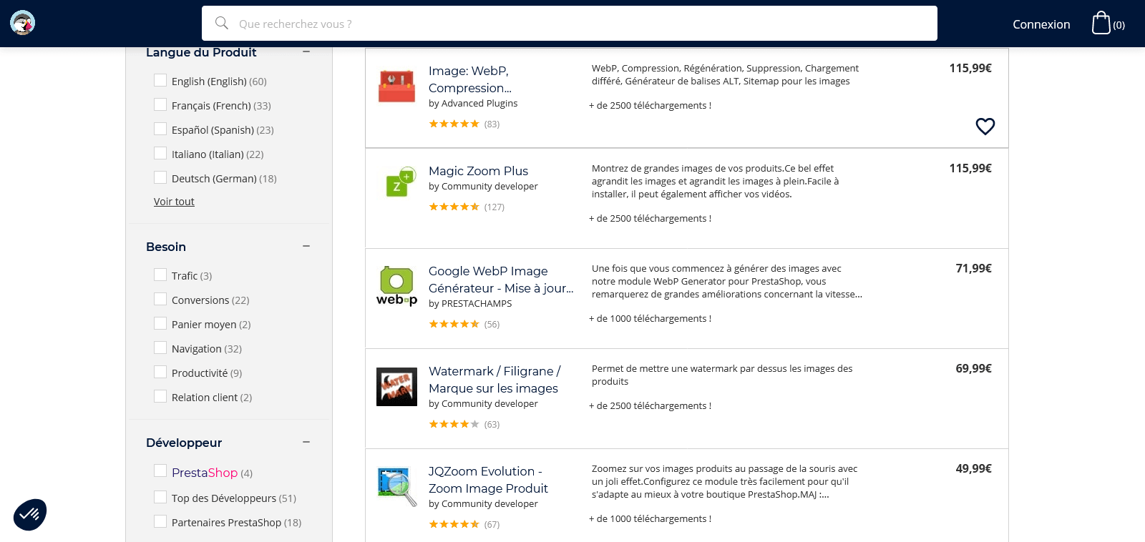Enable the Conversions filter checkbox
The image size is (1145, 542).
click(x=160, y=300)
